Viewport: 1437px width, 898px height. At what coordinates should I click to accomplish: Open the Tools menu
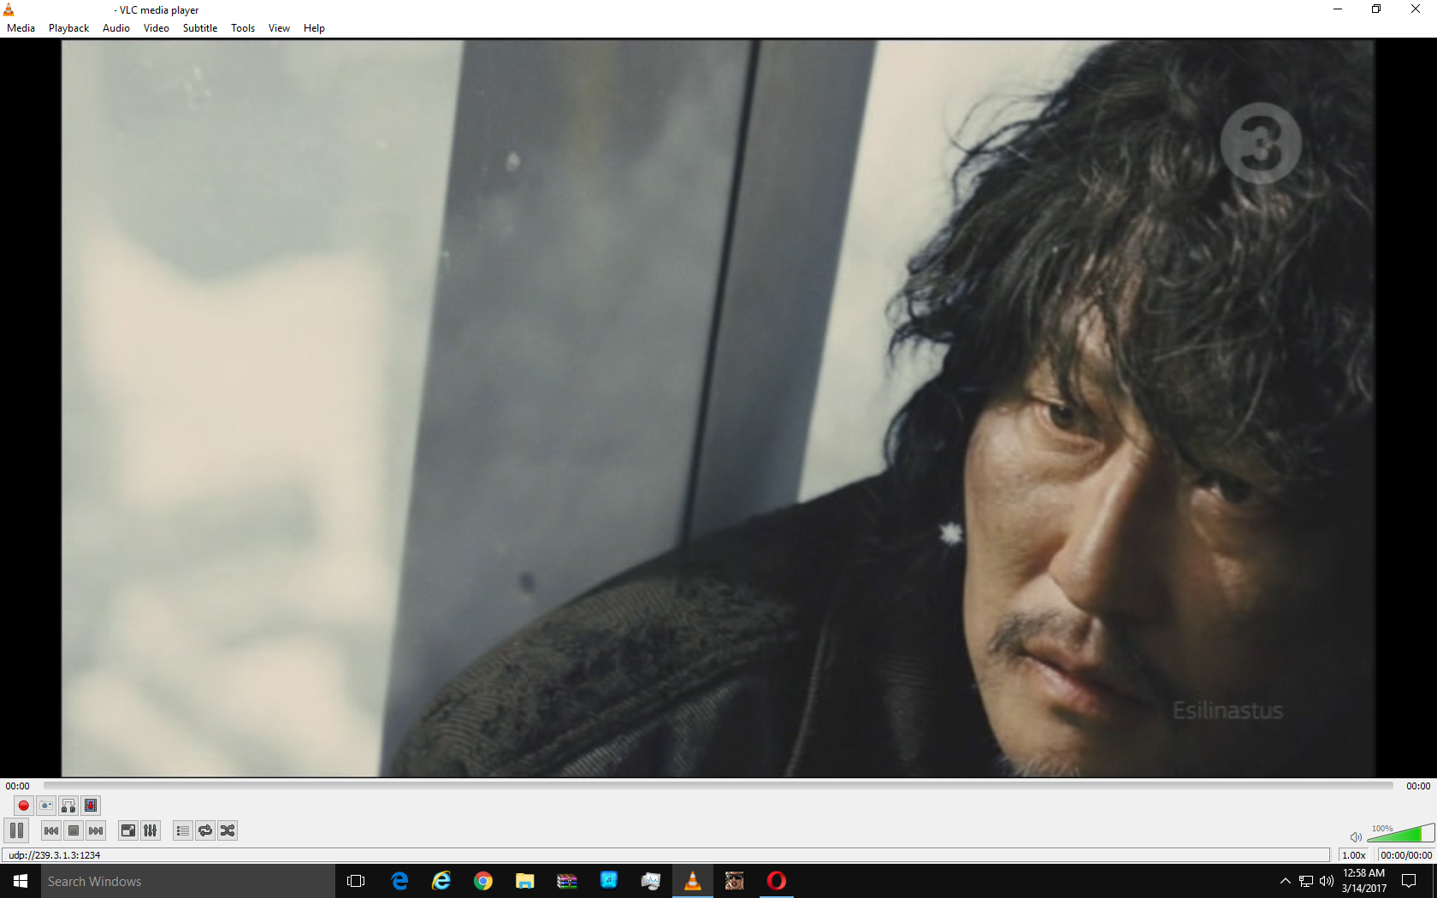click(x=243, y=28)
